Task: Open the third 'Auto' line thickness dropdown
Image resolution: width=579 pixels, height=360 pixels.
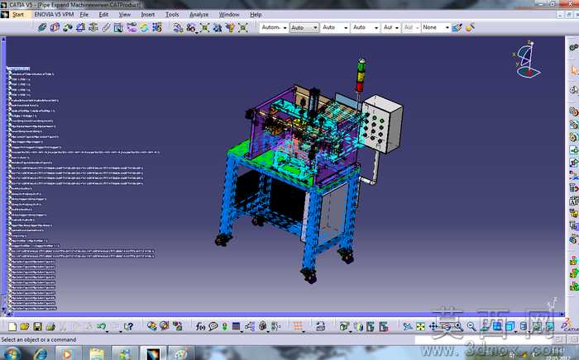Action: tap(334, 27)
